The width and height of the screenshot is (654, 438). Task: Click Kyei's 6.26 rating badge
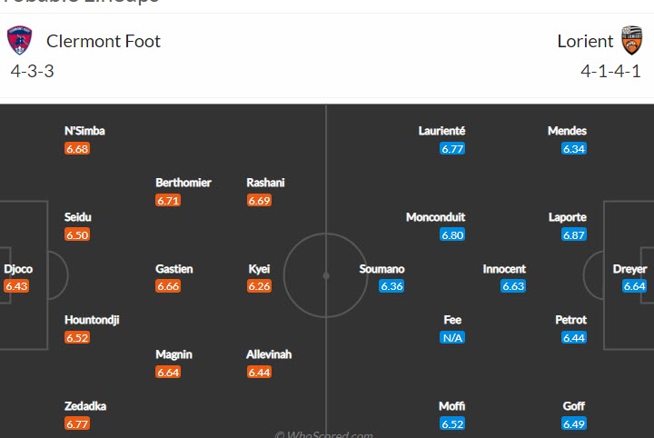coord(259,286)
